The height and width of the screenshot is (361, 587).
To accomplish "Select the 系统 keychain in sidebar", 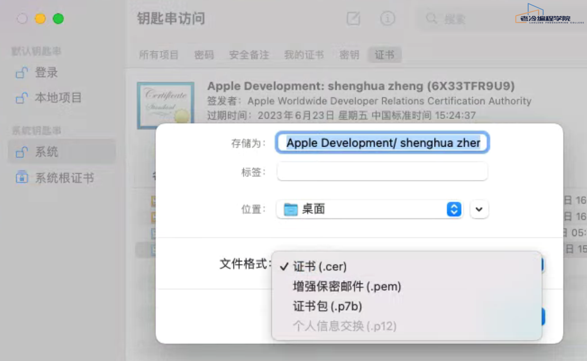I will click(62, 152).
